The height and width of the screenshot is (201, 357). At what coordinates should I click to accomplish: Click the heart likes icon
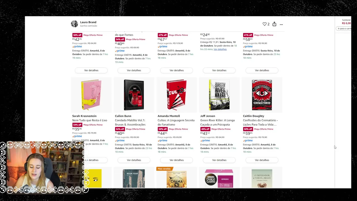(x=264, y=24)
